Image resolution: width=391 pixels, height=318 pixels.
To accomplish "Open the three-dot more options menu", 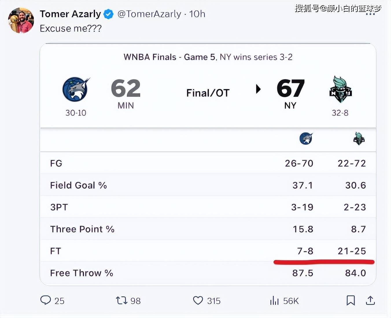I will (370, 14).
